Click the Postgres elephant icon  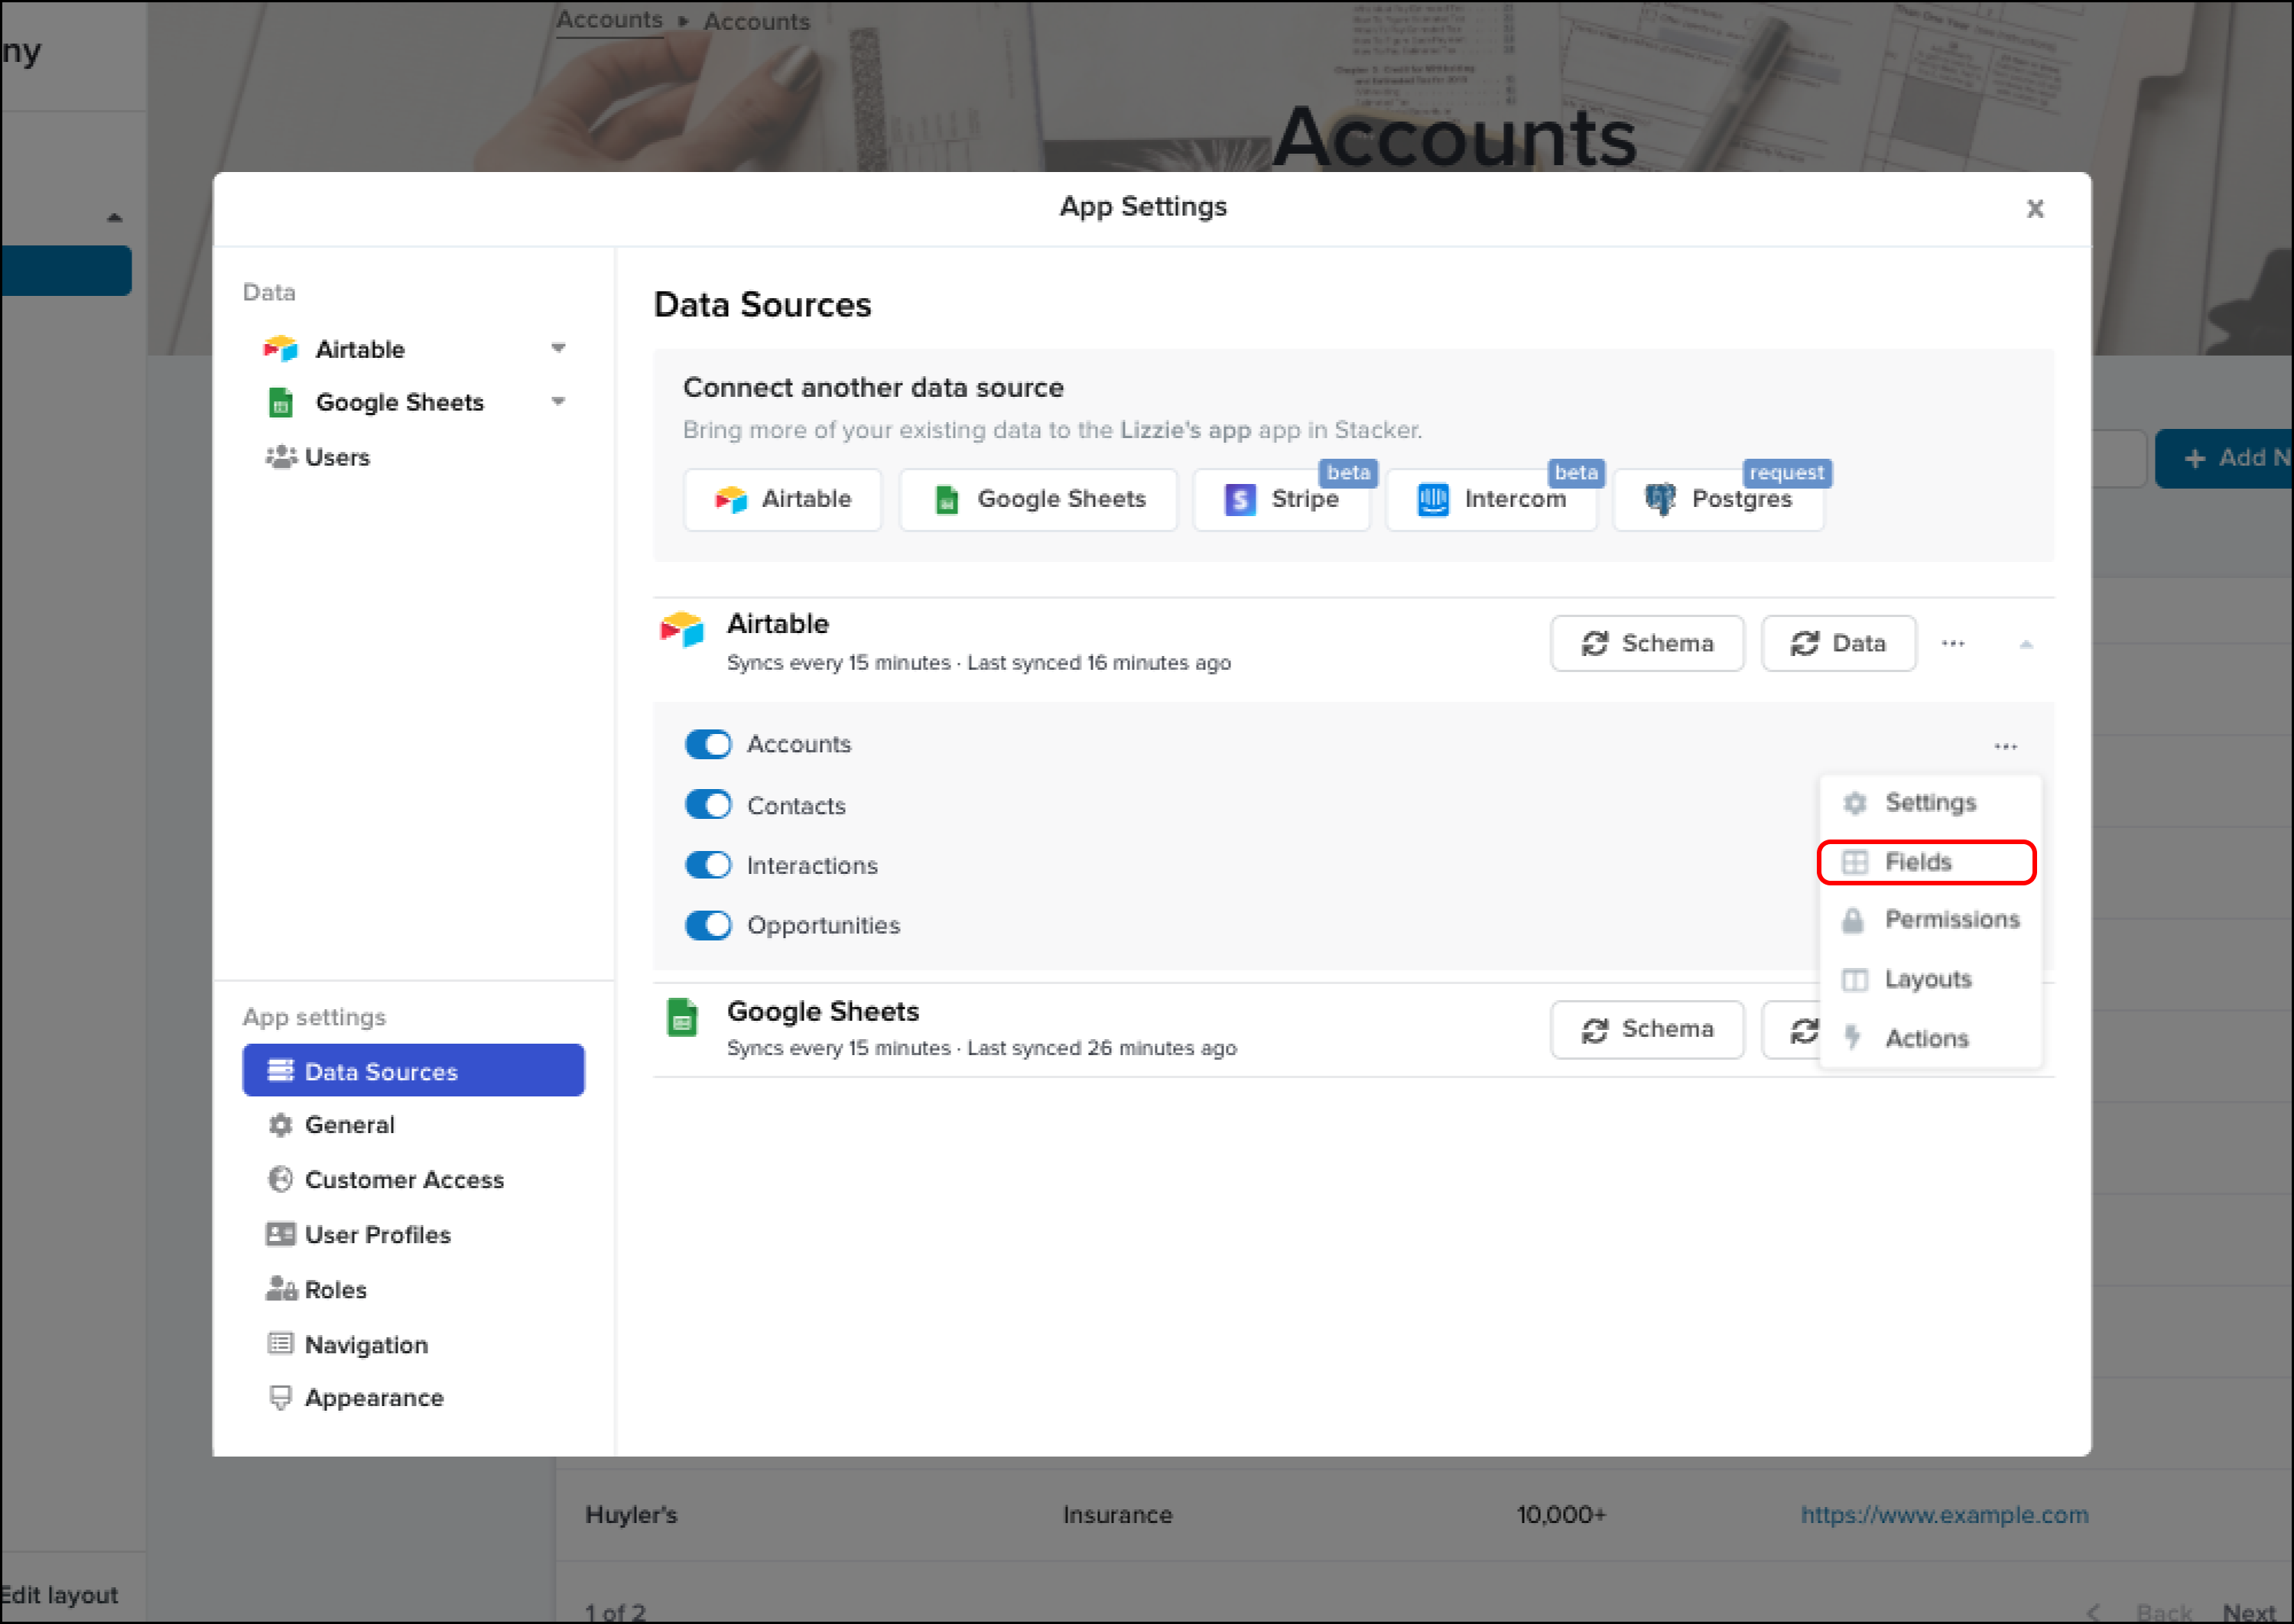[x=1660, y=499]
